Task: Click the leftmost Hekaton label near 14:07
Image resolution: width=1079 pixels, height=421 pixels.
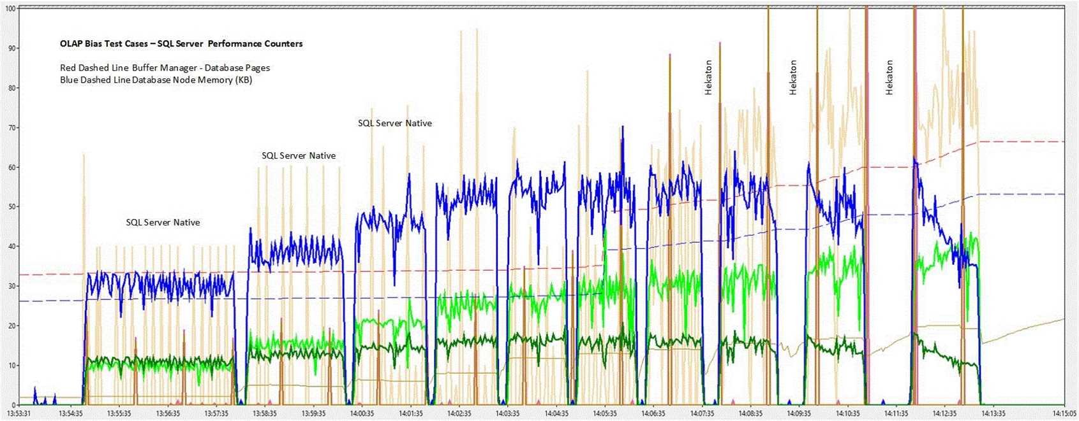Action: pos(708,78)
